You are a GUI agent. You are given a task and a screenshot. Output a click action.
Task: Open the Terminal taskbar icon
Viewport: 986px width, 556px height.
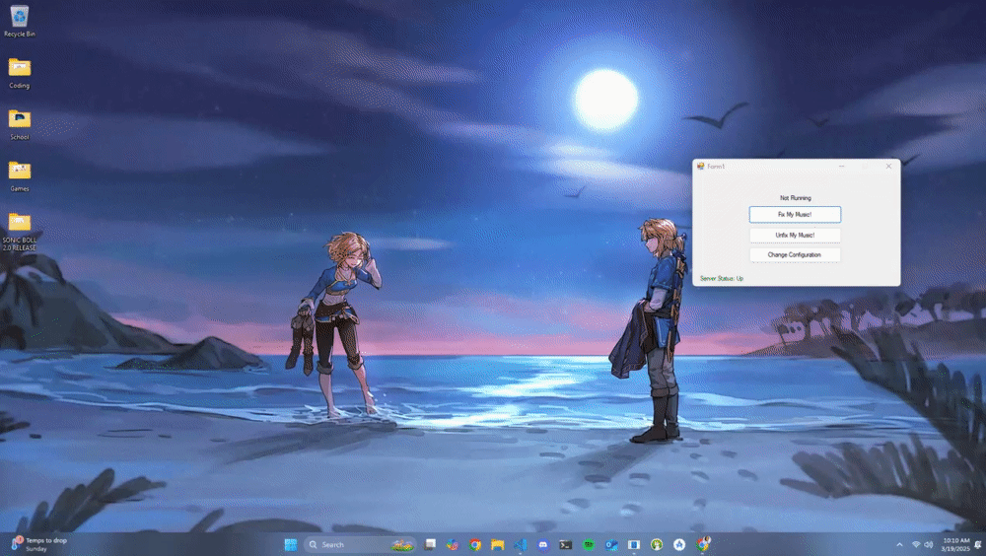coord(566,544)
